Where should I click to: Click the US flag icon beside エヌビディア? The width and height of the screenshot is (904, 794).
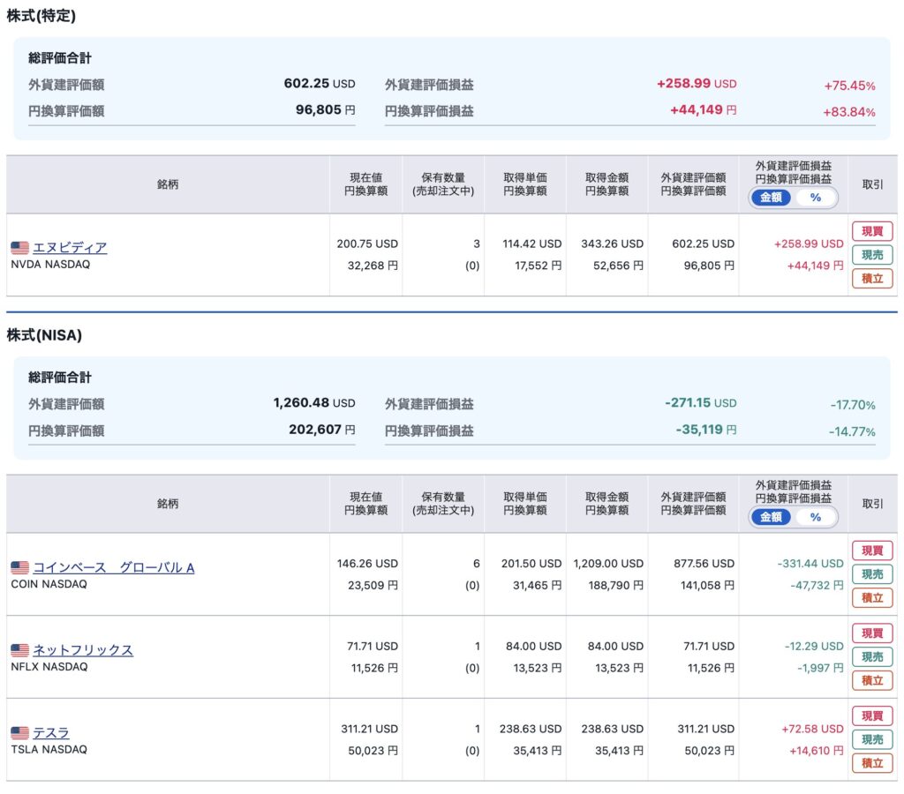[19, 248]
